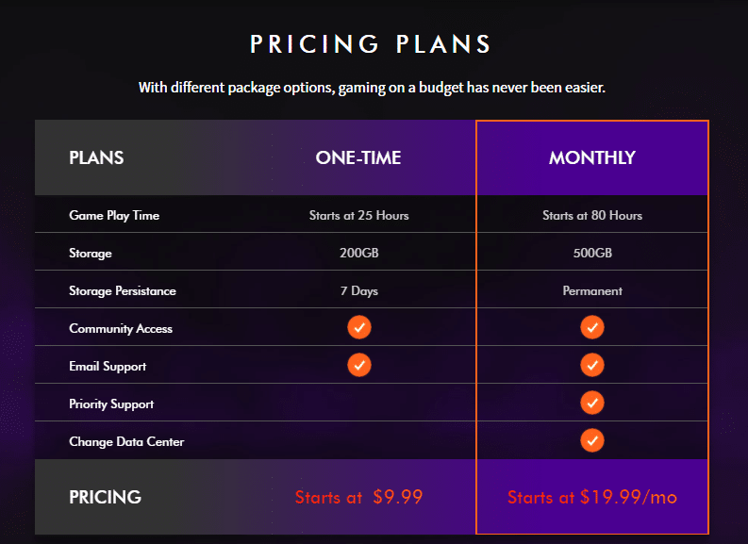748x544 pixels.
Task: Click the Permanent persistence value
Action: pos(592,290)
